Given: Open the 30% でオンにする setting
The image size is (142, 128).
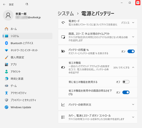Looking at the screenshot, I should pyautogui.click(x=121, y=68).
